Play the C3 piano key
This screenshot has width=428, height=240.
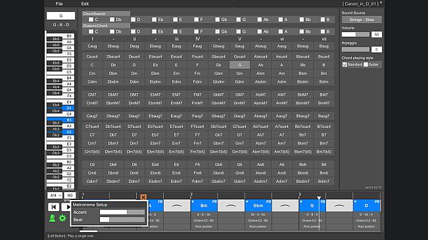pos(69,156)
